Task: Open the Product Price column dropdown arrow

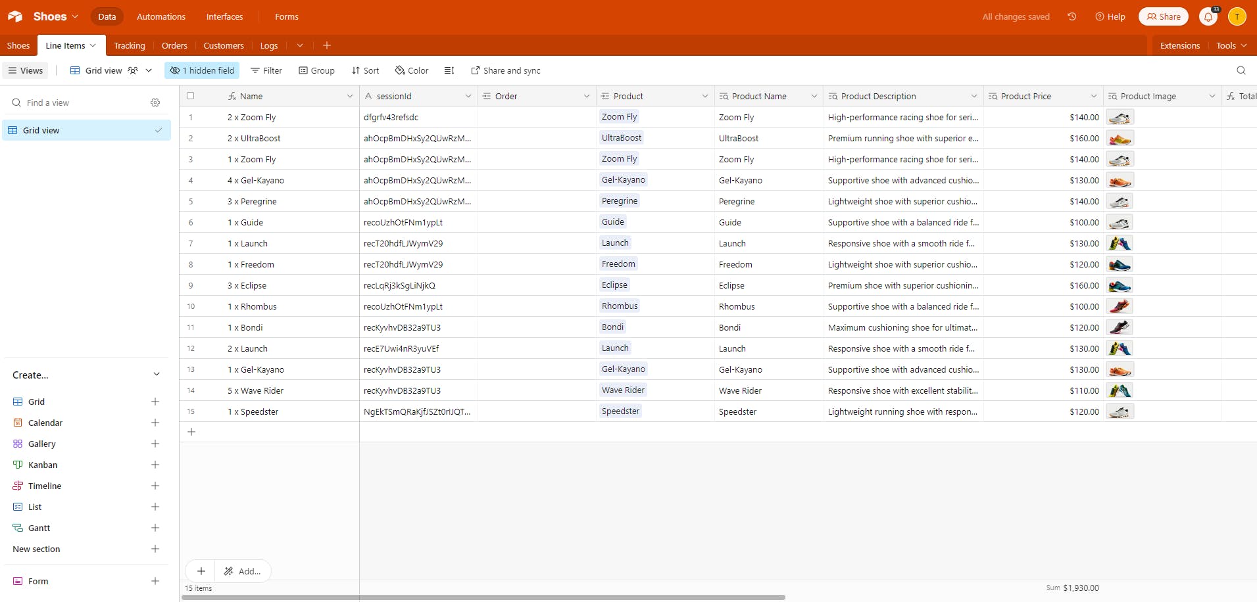Action: (1094, 96)
